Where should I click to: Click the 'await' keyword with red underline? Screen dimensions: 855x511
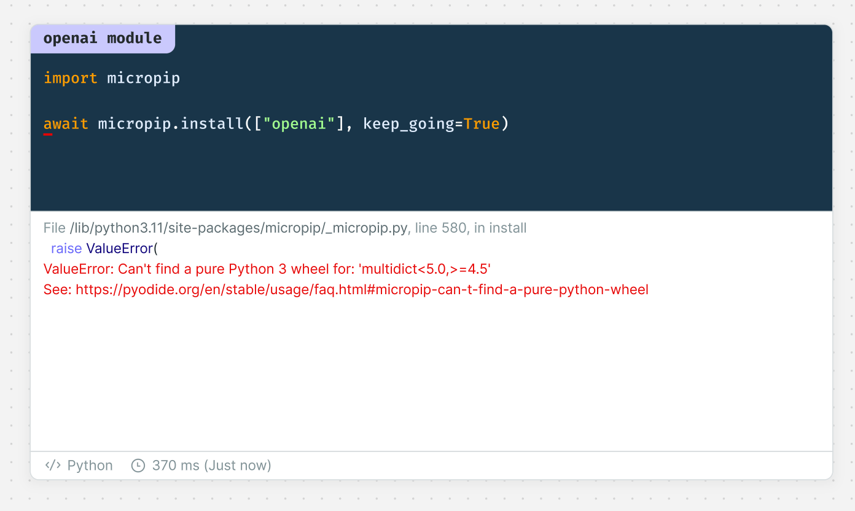click(x=66, y=124)
